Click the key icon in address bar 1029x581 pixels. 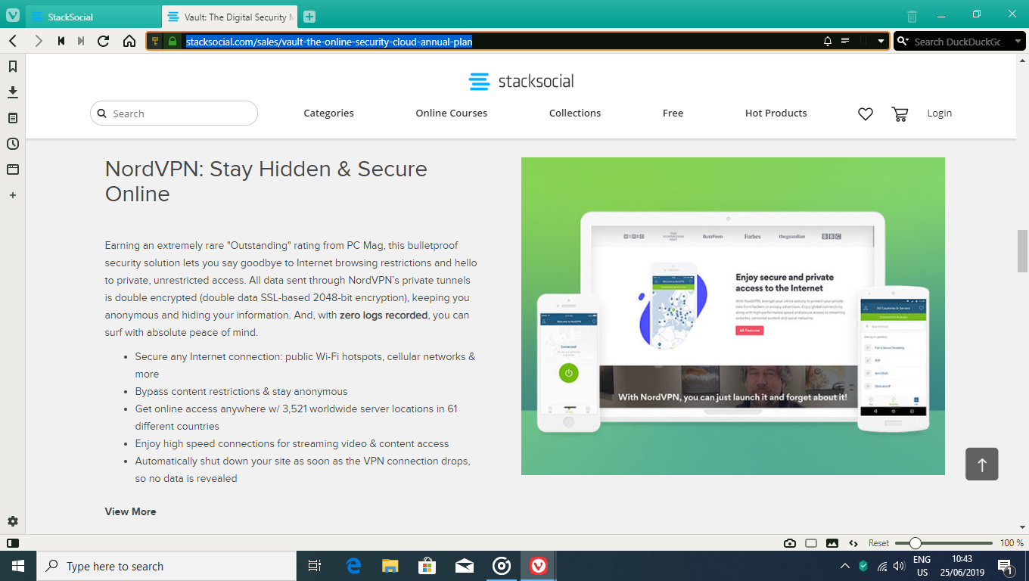tap(155, 42)
